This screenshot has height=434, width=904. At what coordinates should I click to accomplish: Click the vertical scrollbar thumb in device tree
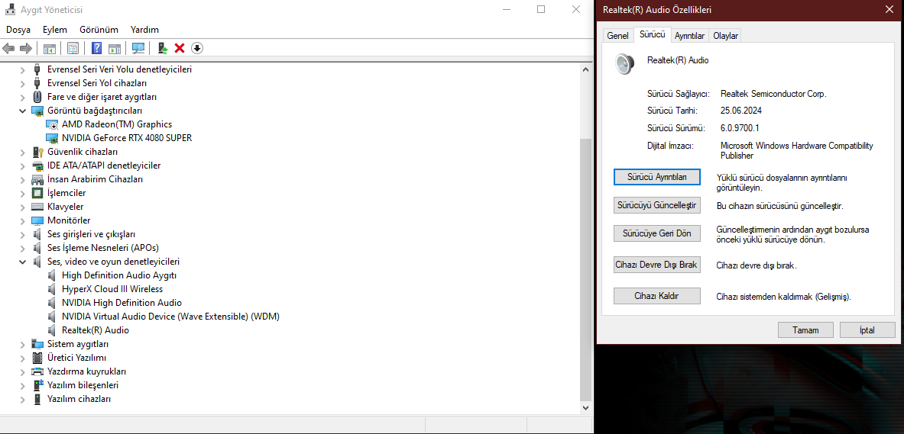pos(585,268)
